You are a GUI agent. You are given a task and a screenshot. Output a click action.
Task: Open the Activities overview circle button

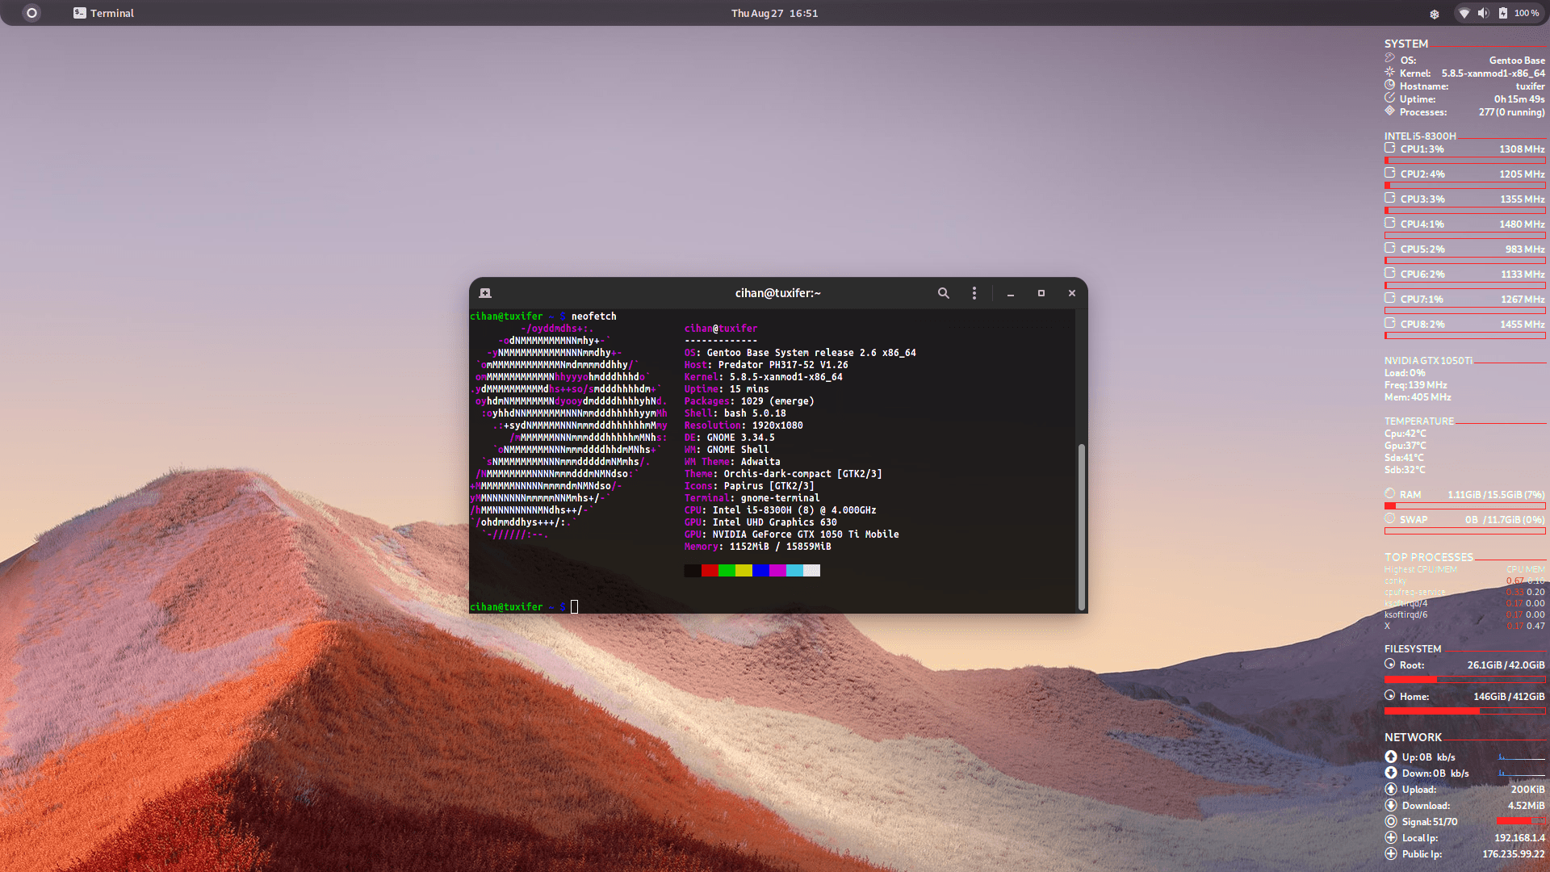[x=31, y=13]
